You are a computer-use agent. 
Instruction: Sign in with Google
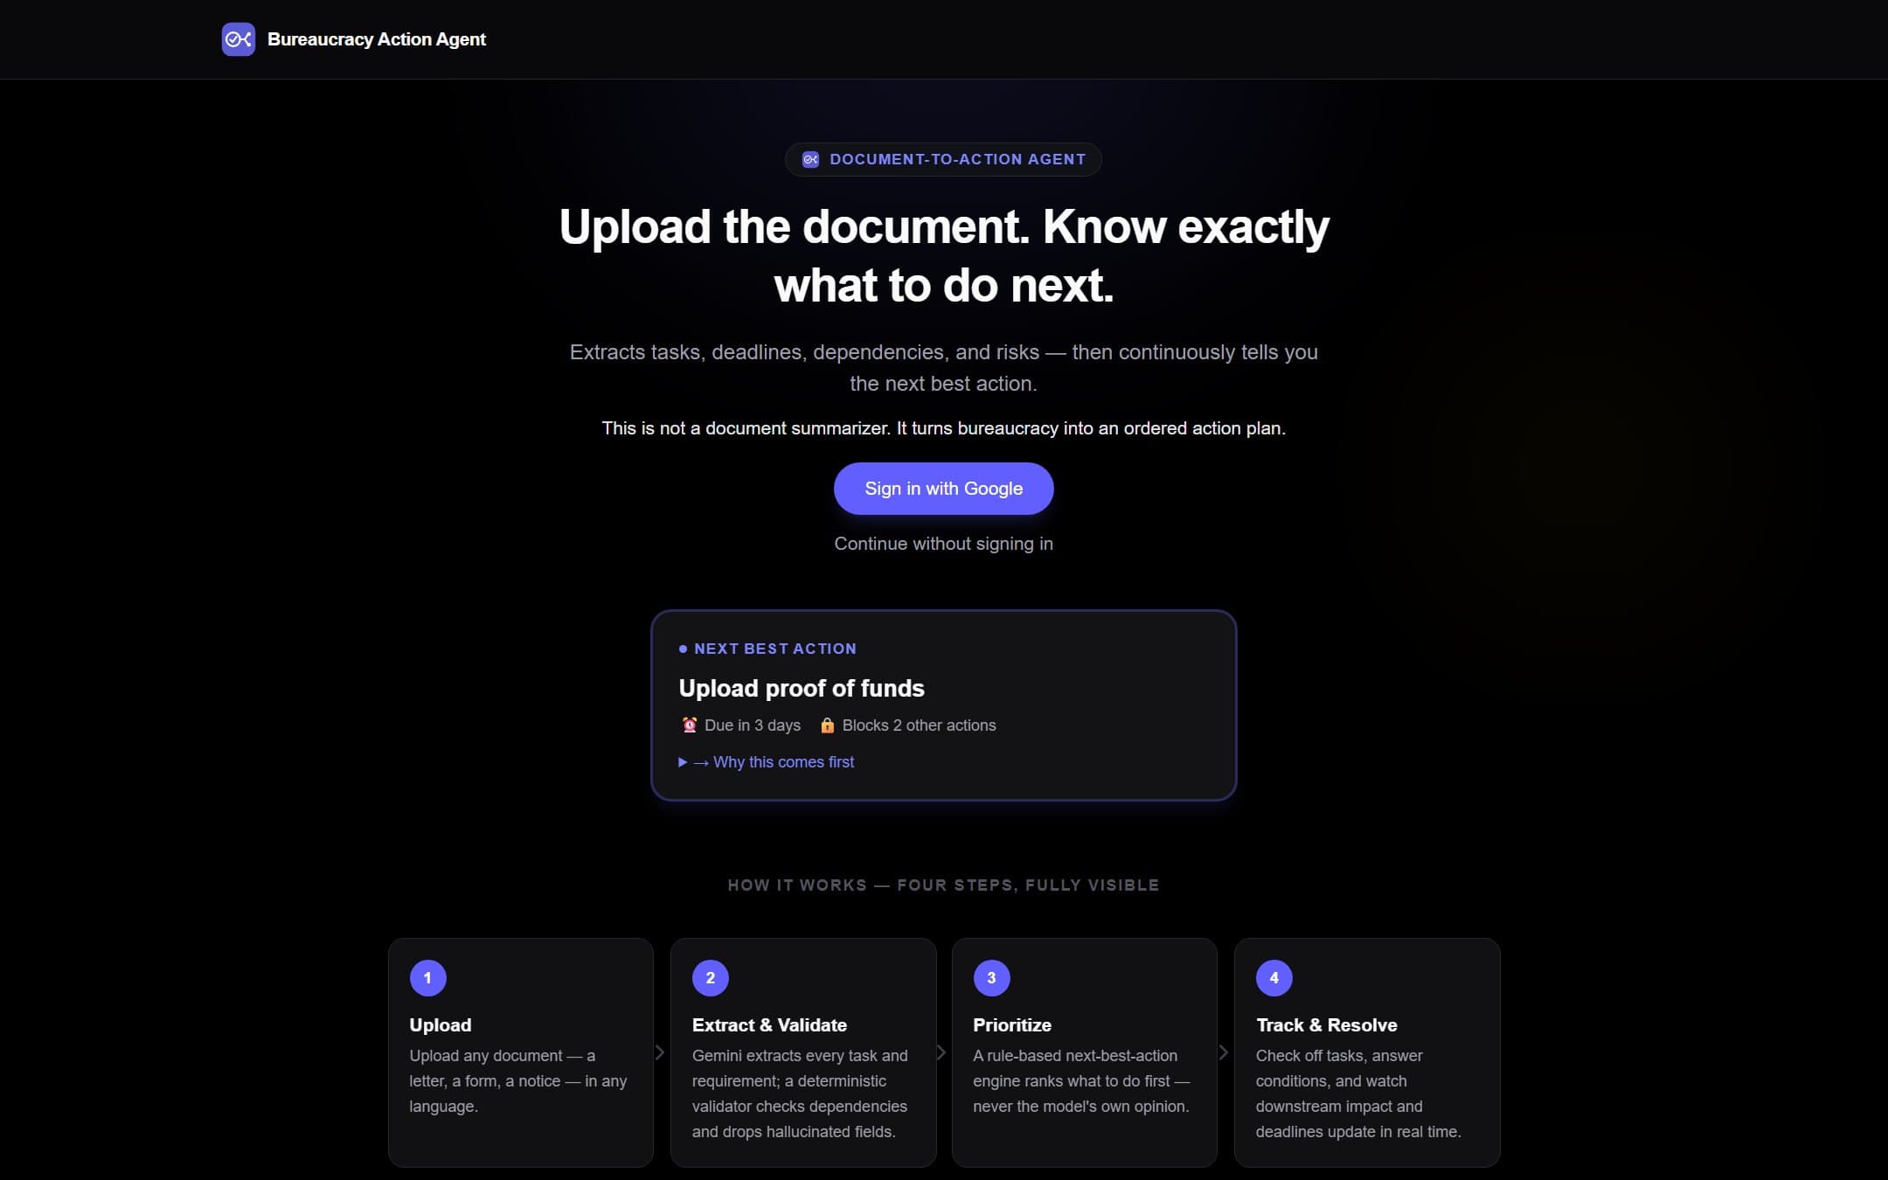point(943,489)
